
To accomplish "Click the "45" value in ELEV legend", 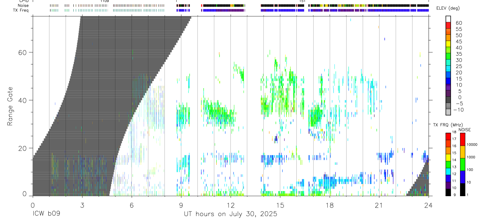I will pos(459,42).
